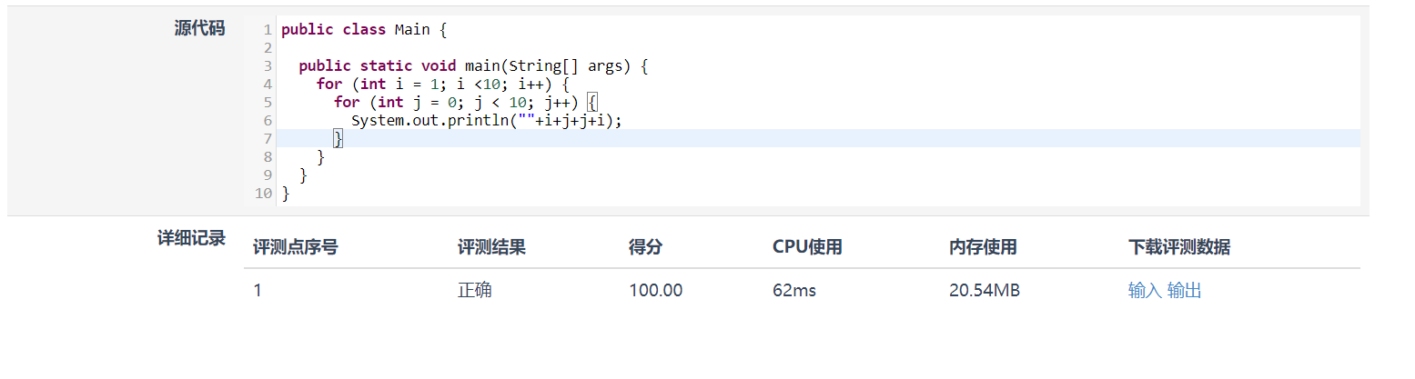Click the 输入 download link
The height and width of the screenshot is (379, 1415).
(1145, 291)
